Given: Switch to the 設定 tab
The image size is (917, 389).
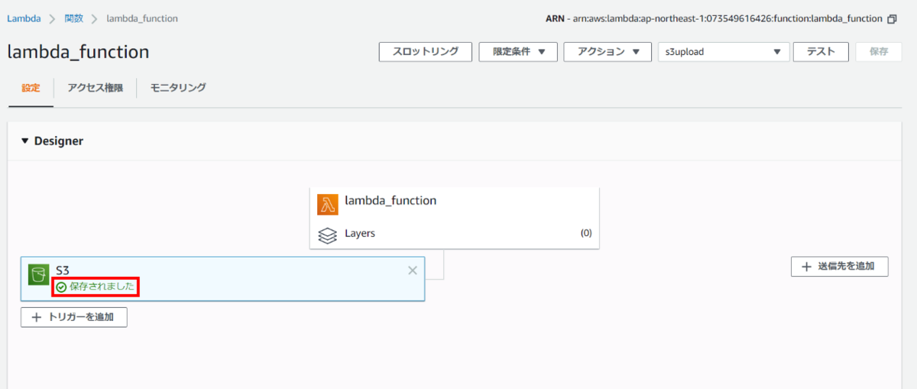Looking at the screenshot, I should click(x=31, y=88).
